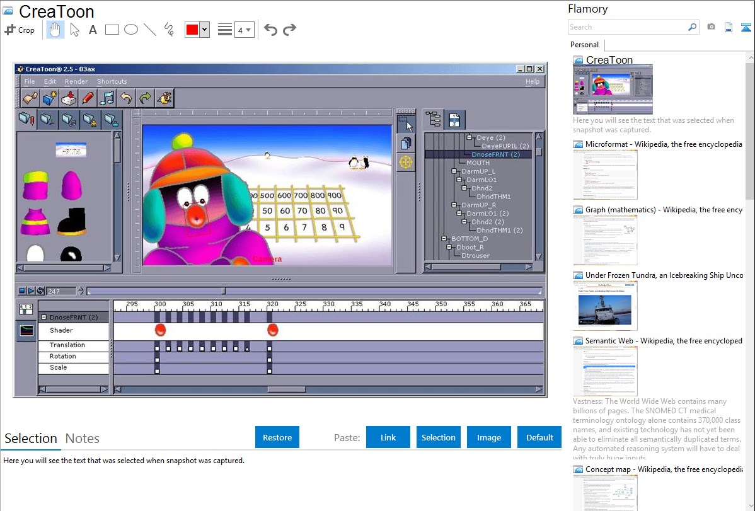
Task: Select the marquee pointer tool beside canvas
Action: (x=406, y=124)
